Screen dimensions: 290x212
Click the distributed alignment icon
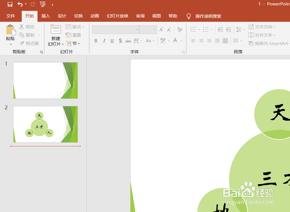(x=225, y=41)
